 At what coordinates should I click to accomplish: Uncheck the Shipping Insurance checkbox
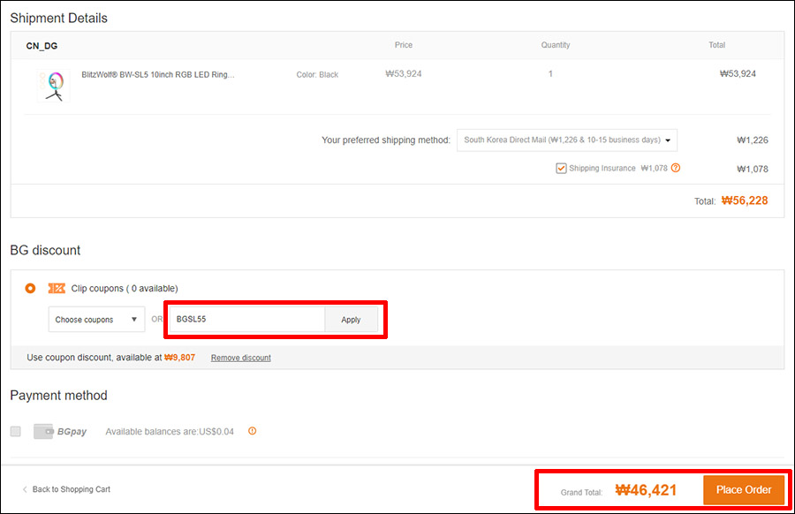[561, 169]
